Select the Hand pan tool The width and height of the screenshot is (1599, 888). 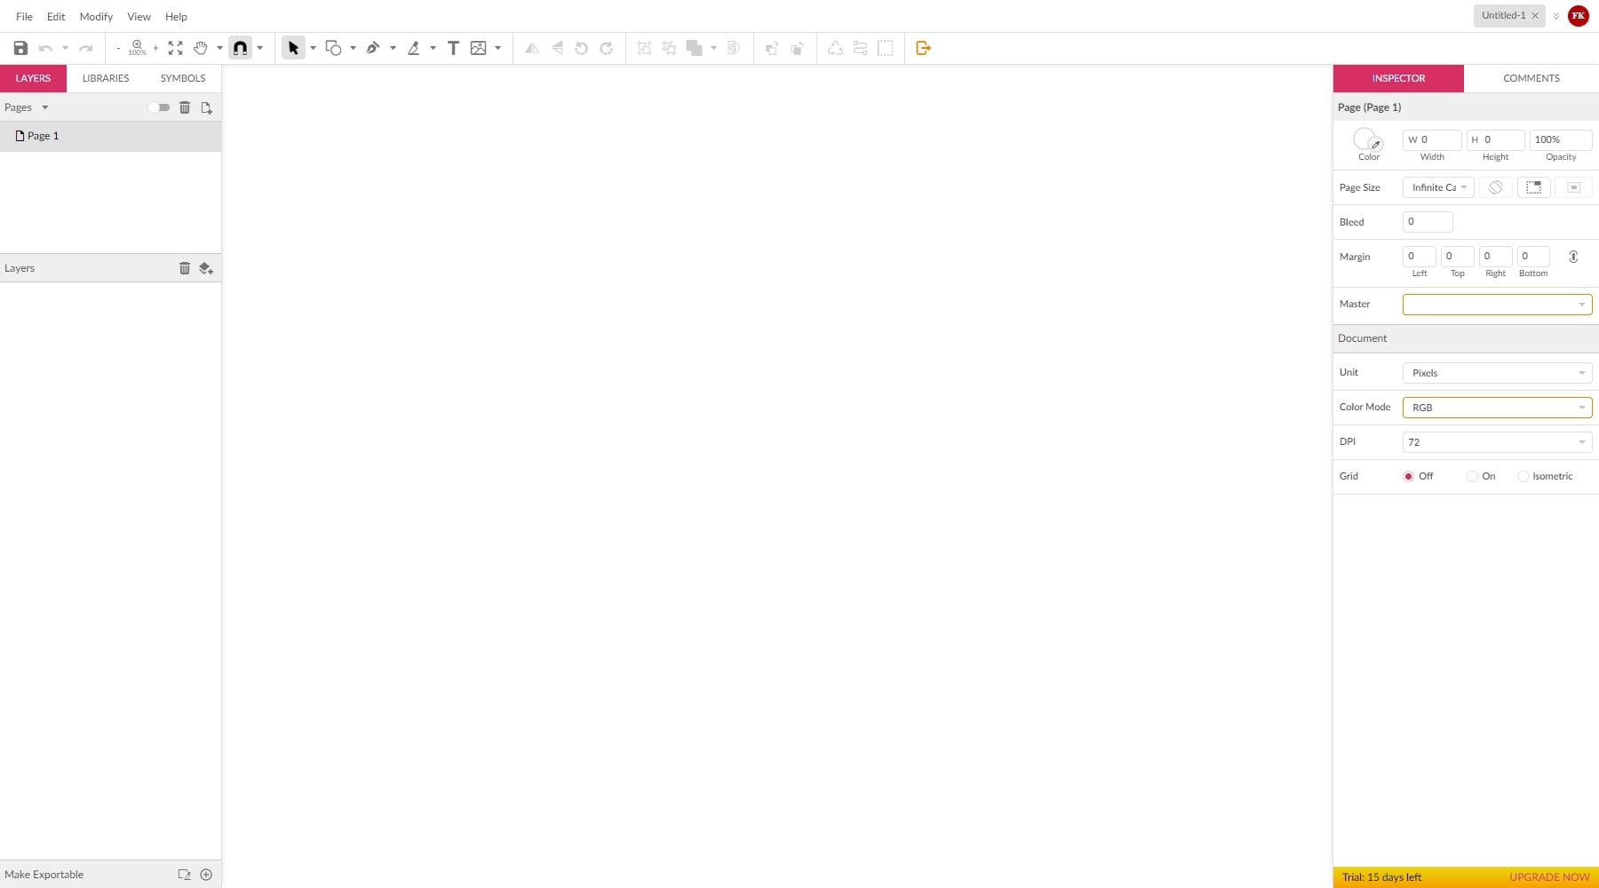(200, 48)
